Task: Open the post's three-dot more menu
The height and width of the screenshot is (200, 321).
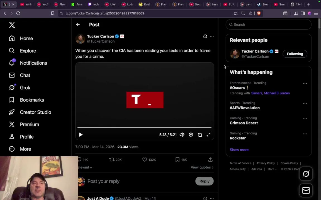Action: [x=212, y=36]
